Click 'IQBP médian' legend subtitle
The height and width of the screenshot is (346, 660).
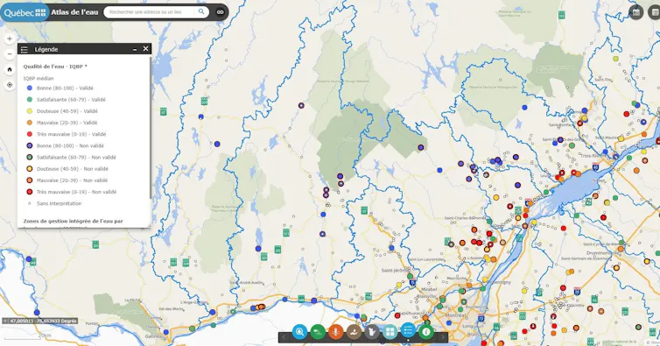tap(39, 78)
